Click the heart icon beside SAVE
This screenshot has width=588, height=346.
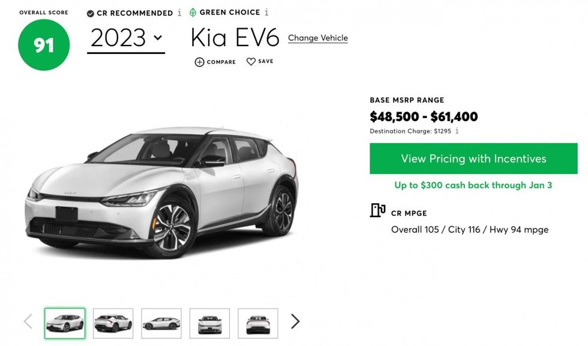[250, 61]
